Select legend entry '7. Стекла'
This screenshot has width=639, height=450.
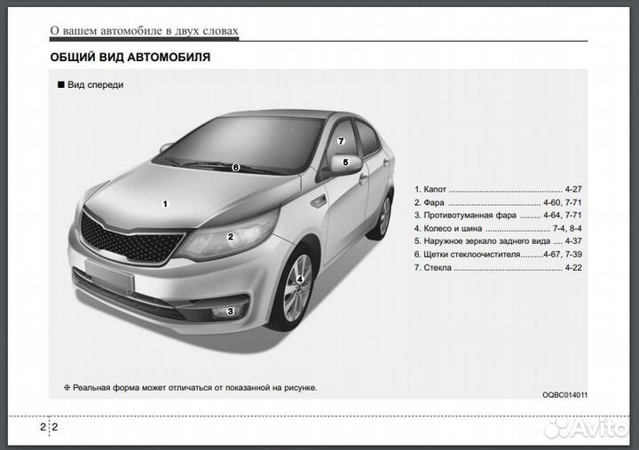click(x=433, y=267)
